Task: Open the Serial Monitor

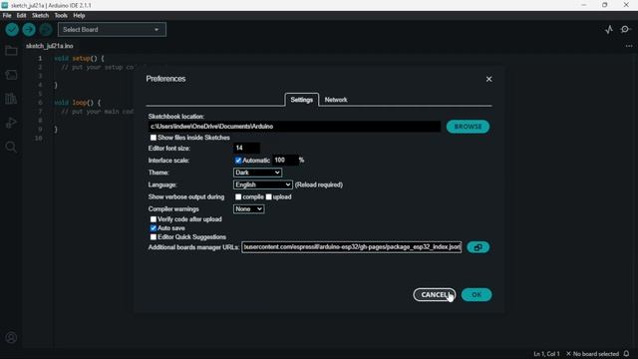Action: (x=625, y=29)
